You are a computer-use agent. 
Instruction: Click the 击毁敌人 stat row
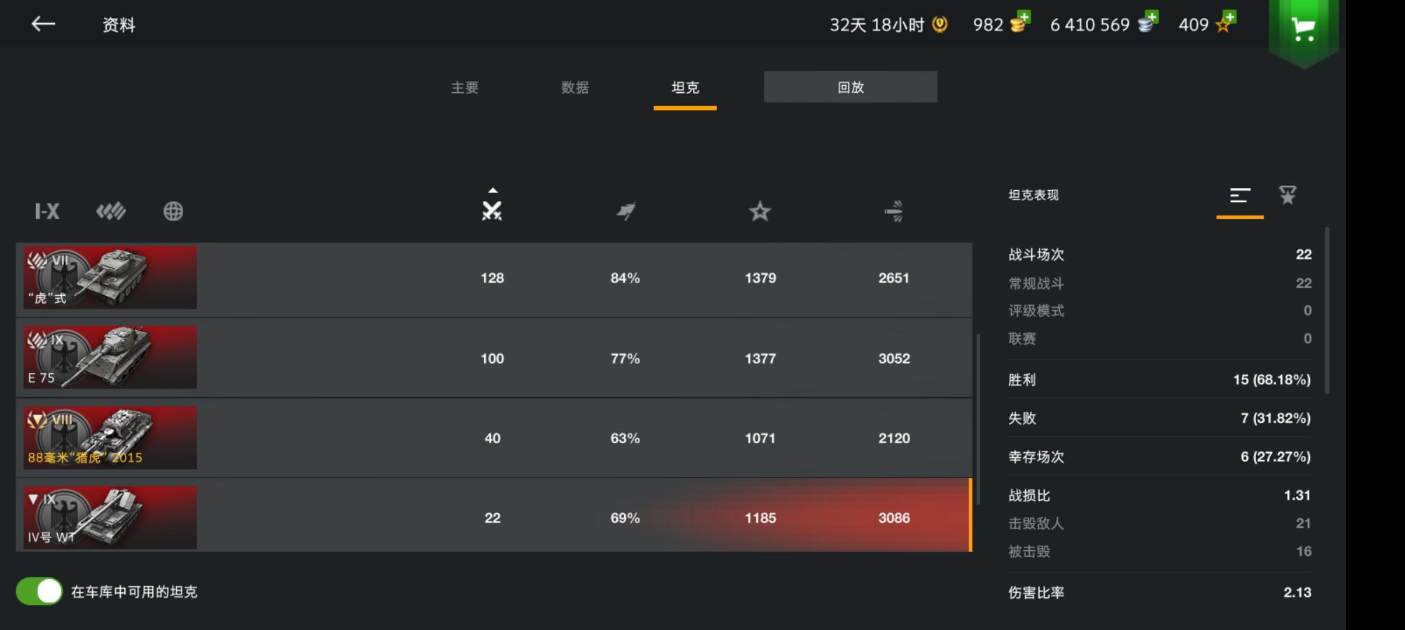1160,523
